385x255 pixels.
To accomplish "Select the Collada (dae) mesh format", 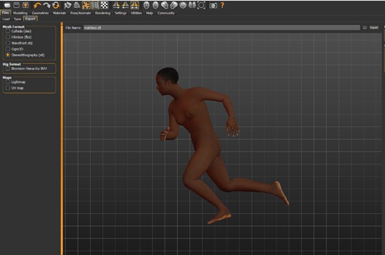I will 8,31.
